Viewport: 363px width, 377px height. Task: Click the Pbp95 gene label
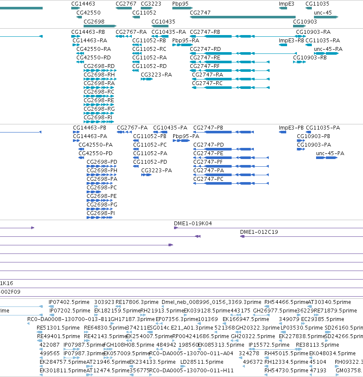click(180, 4)
